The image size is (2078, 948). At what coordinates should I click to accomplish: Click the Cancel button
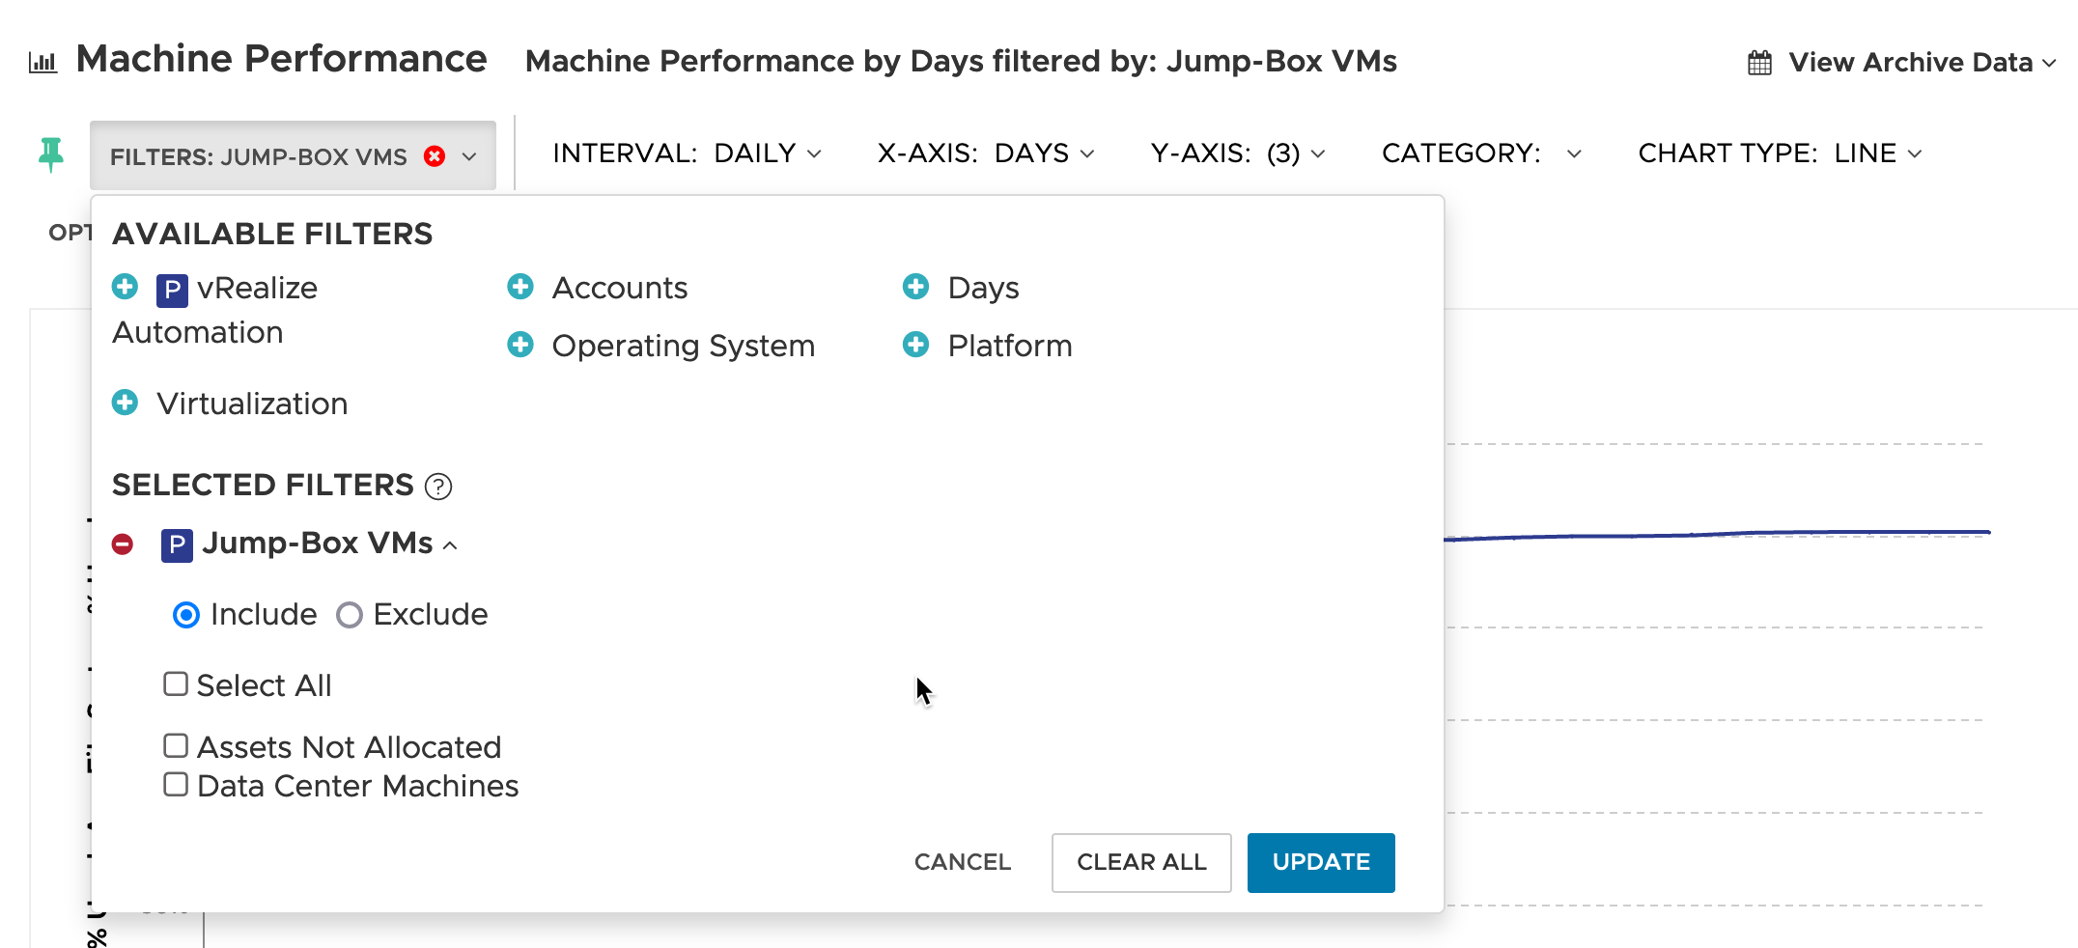963,862
